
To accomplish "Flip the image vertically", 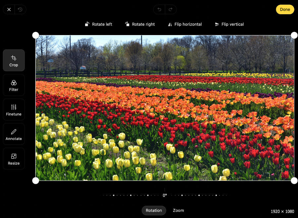I will (x=229, y=24).
